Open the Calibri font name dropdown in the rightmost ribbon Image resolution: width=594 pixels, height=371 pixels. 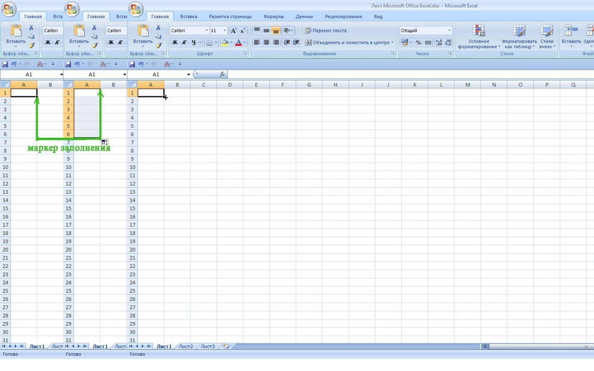207,30
